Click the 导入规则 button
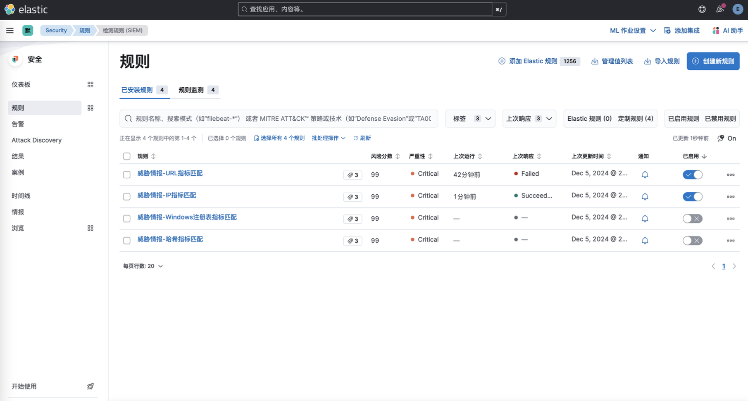Image resolution: width=748 pixels, height=401 pixels. click(662, 61)
